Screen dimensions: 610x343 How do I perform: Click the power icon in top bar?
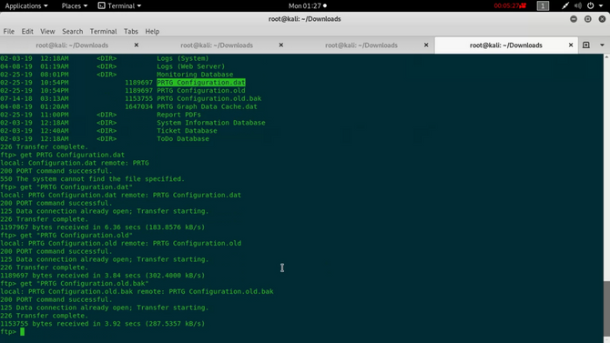click(591, 5)
